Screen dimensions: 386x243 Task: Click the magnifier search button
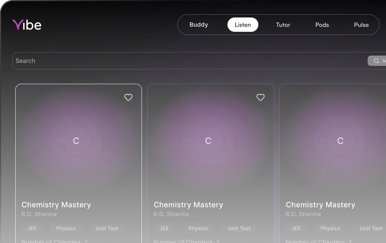[x=377, y=61]
